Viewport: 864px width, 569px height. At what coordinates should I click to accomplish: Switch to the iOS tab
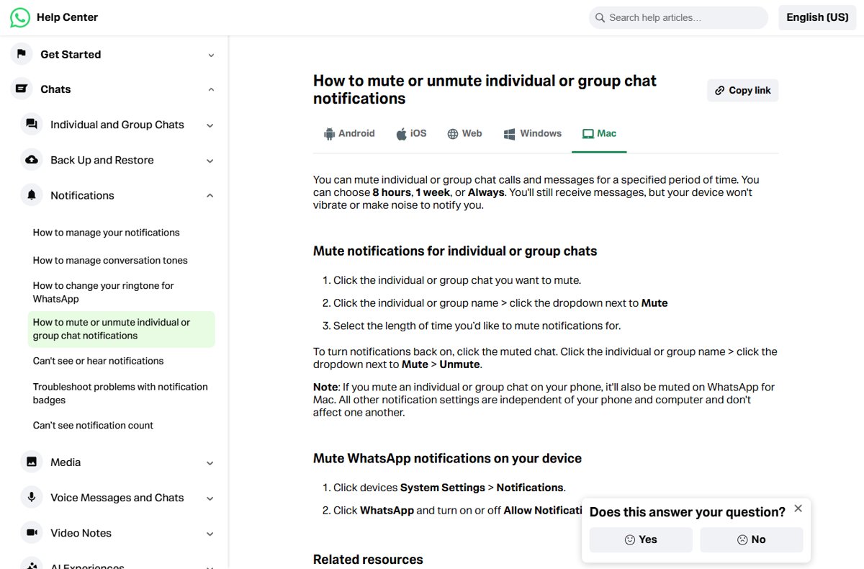tap(411, 134)
